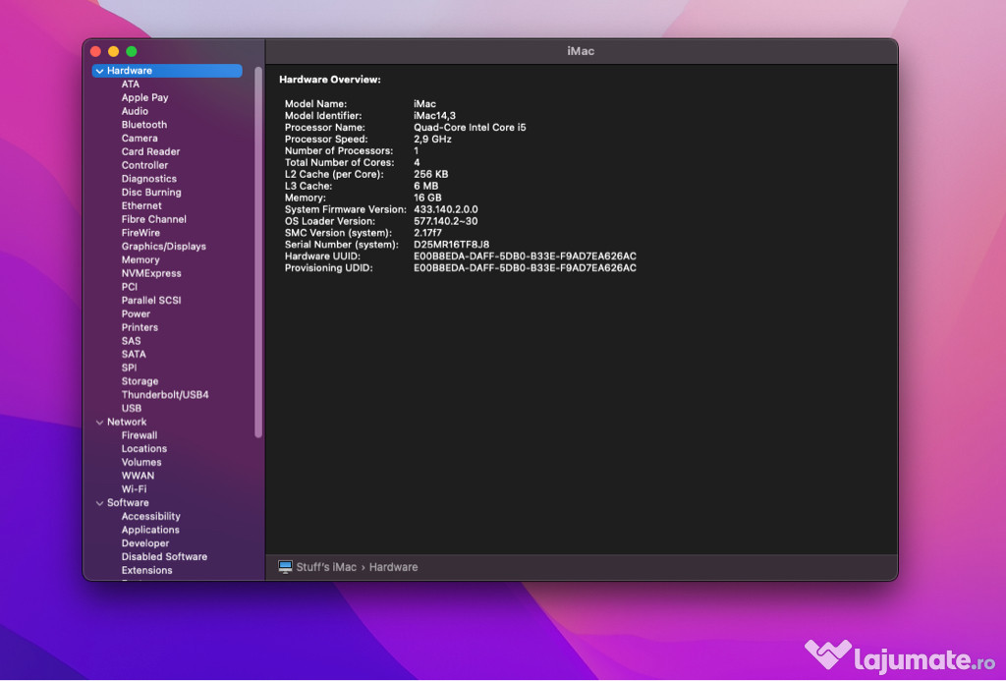Show Storage information
The height and width of the screenshot is (681, 1006).
[x=140, y=381]
